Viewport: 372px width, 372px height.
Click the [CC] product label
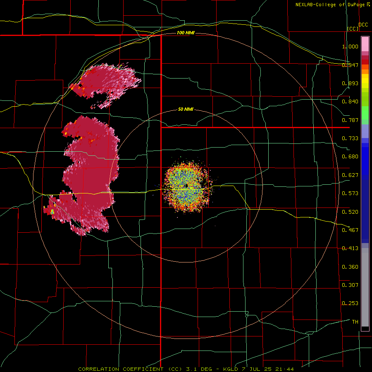click(353, 29)
